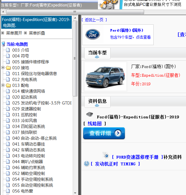This screenshot has height=195, width=186.
Task: Click page icon of 043 电动转向控制
Action: pyautogui.click(x=8, y=156)
